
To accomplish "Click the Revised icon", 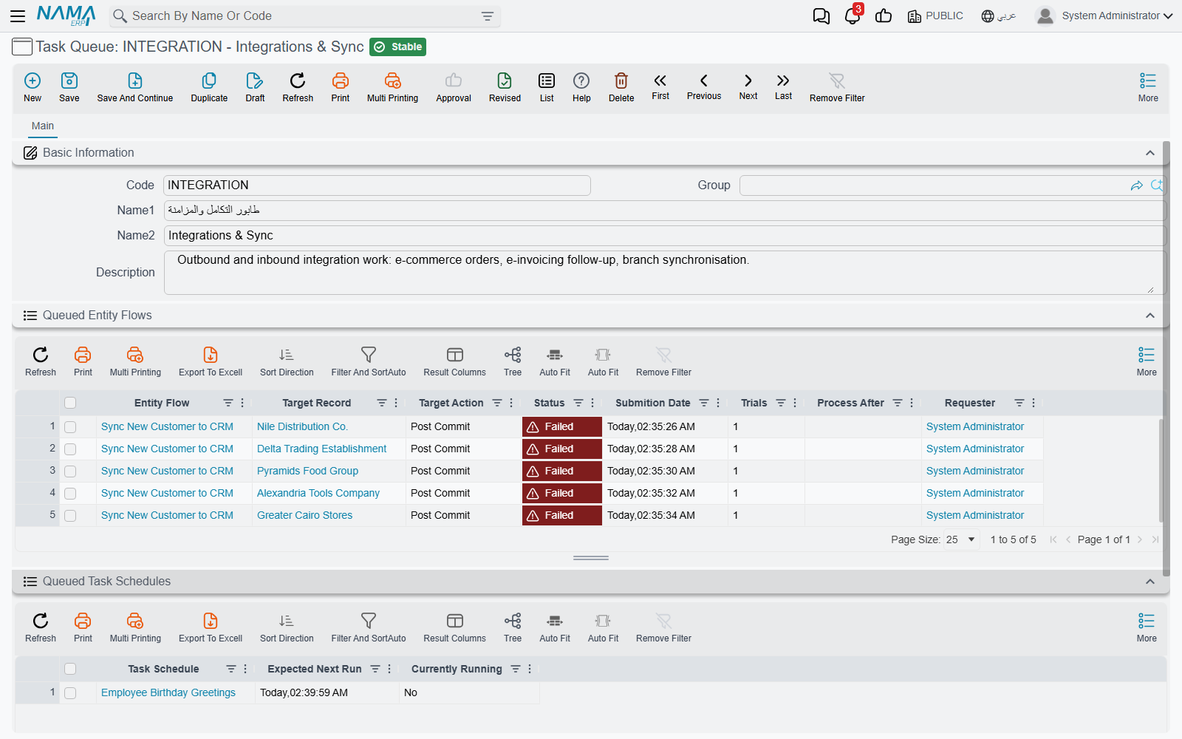I will coord(505,81).
